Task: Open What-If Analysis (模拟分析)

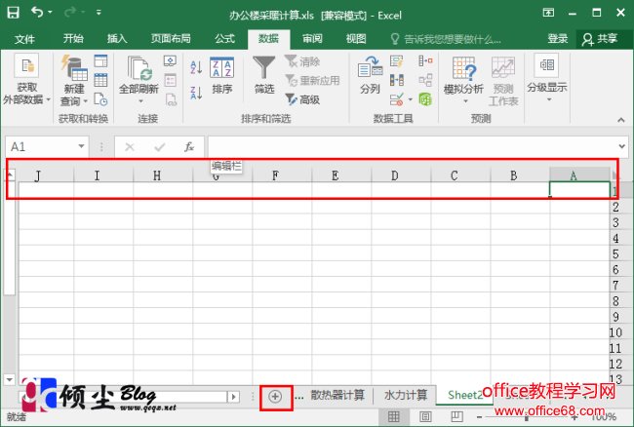Action: coord(463,80)
